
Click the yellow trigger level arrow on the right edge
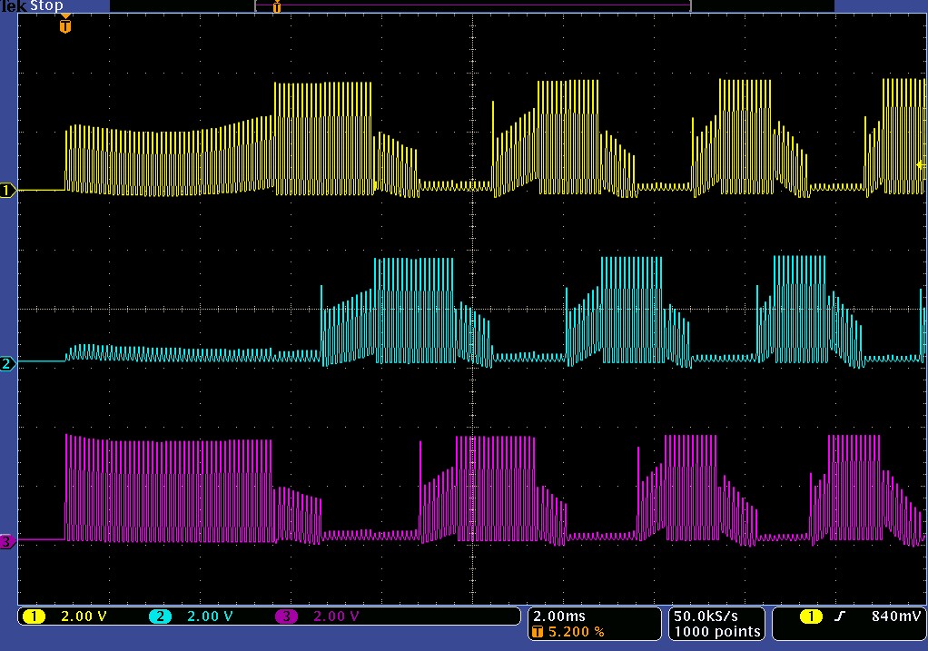pyautogui.click(x=921, y=164)
